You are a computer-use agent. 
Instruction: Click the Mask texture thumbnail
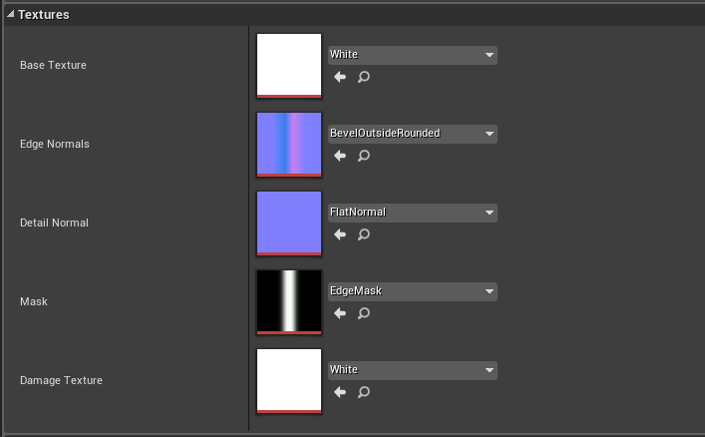pyautogui.click(x=289, y=301)
